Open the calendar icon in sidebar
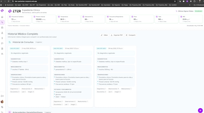Image resolution: width=204 pixels, height=113 pixels. click(2, 28)
